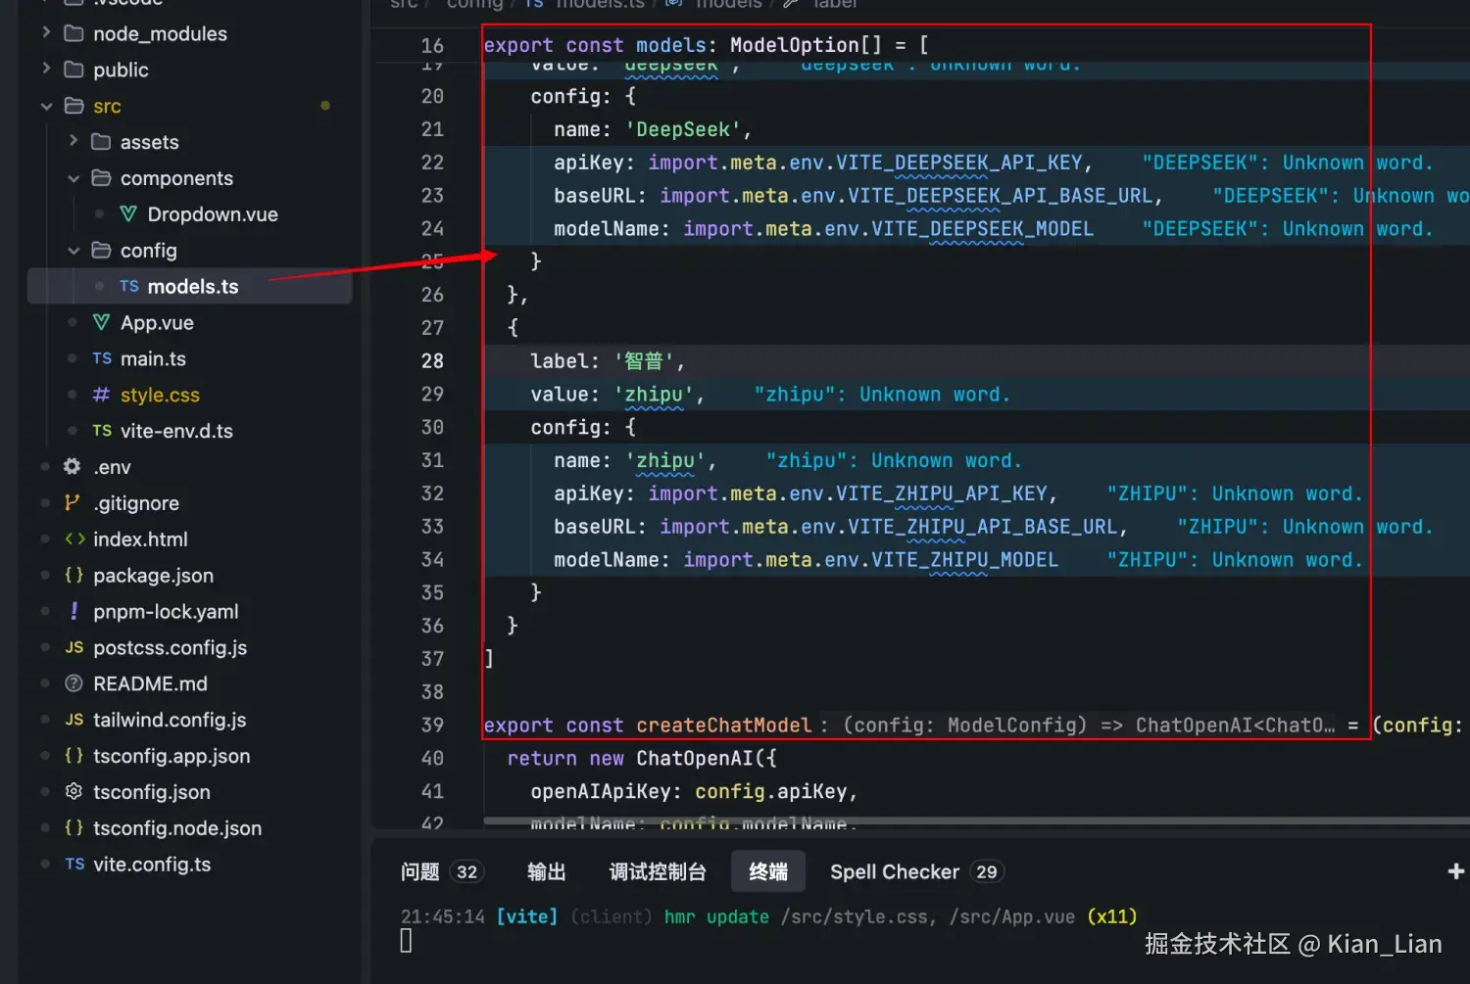The image size is (1470, 984).
Task: Switch to the 终端 panel tab
Action: pos(768,871)
